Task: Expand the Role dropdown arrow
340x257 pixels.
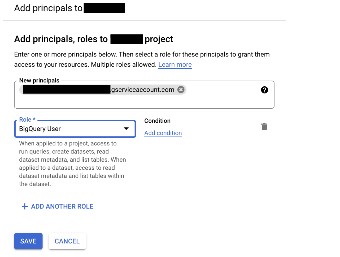Action: [x=126, y=129]
